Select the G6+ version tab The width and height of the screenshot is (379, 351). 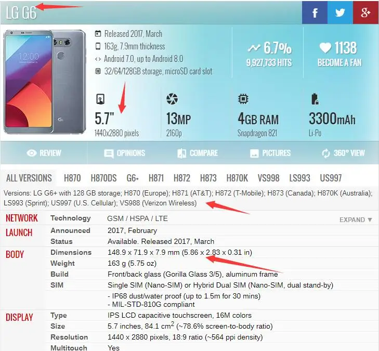pyautogui.click(x=133, y=178)
